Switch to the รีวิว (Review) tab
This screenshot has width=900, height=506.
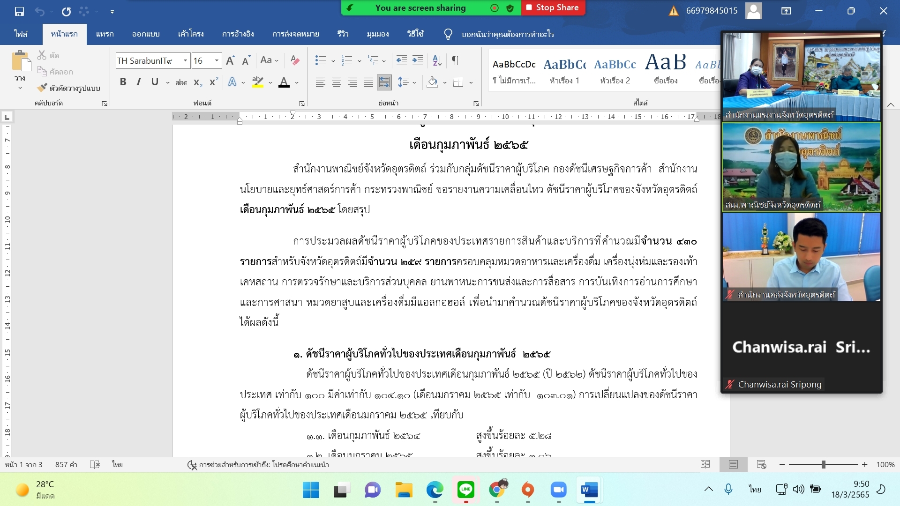(x=343, y=34)
